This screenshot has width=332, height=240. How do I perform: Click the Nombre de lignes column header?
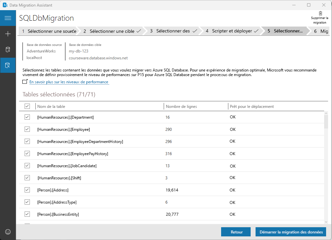point(181,107)
